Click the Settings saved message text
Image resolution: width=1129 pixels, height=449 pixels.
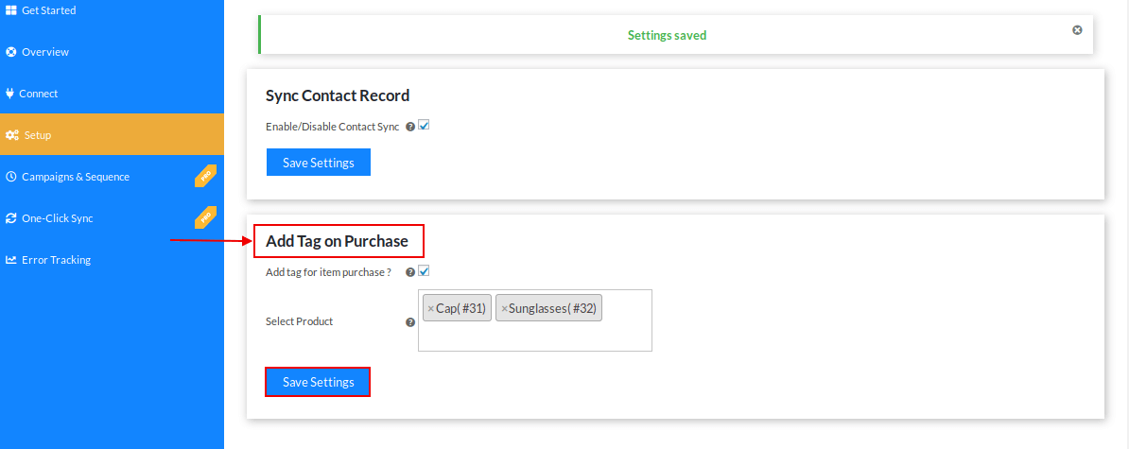(x=667, y=35)
